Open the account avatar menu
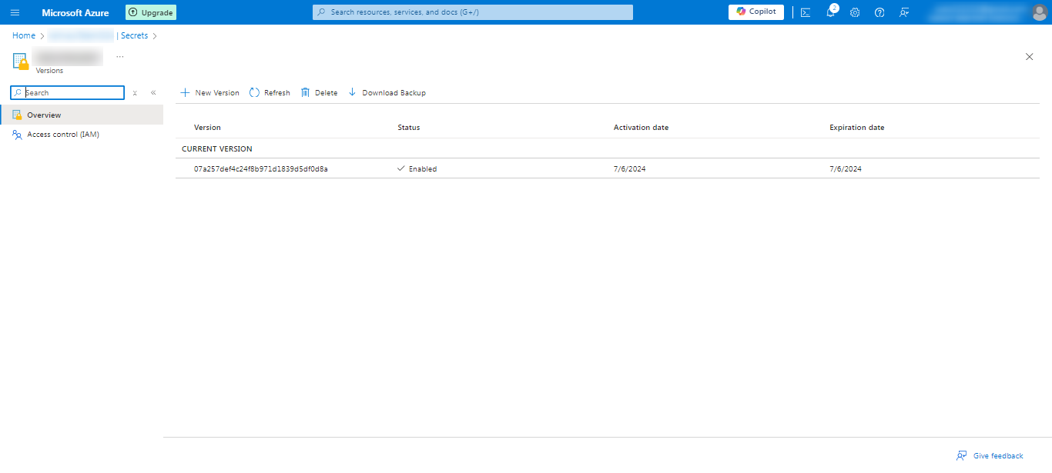The width and height of the screenshot is (1052, 473). [x=1039, y=12]
